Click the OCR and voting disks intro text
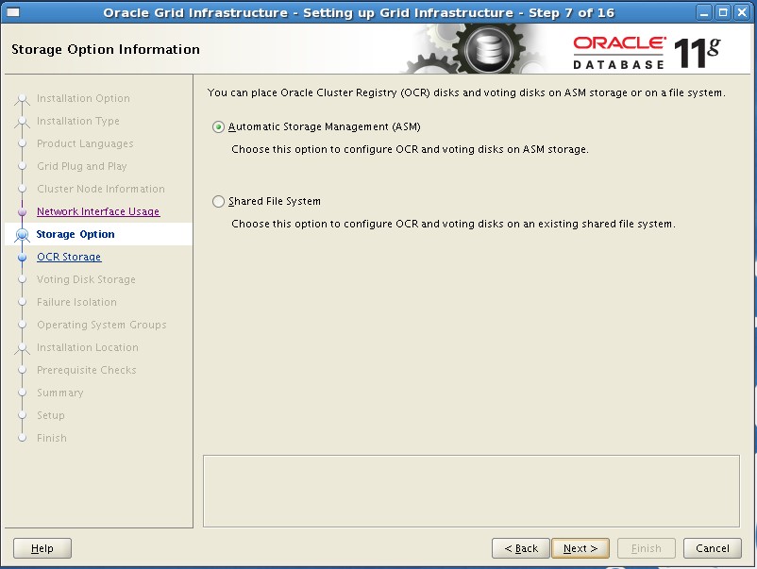The width and height of the screenshot is (757, 569). click(466, 92)
